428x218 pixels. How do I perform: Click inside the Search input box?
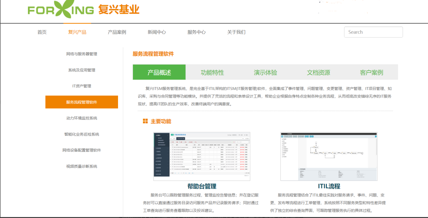373,32
